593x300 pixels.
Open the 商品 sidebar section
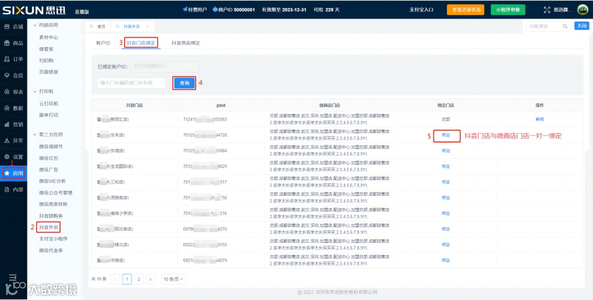(x=14, y=43)
